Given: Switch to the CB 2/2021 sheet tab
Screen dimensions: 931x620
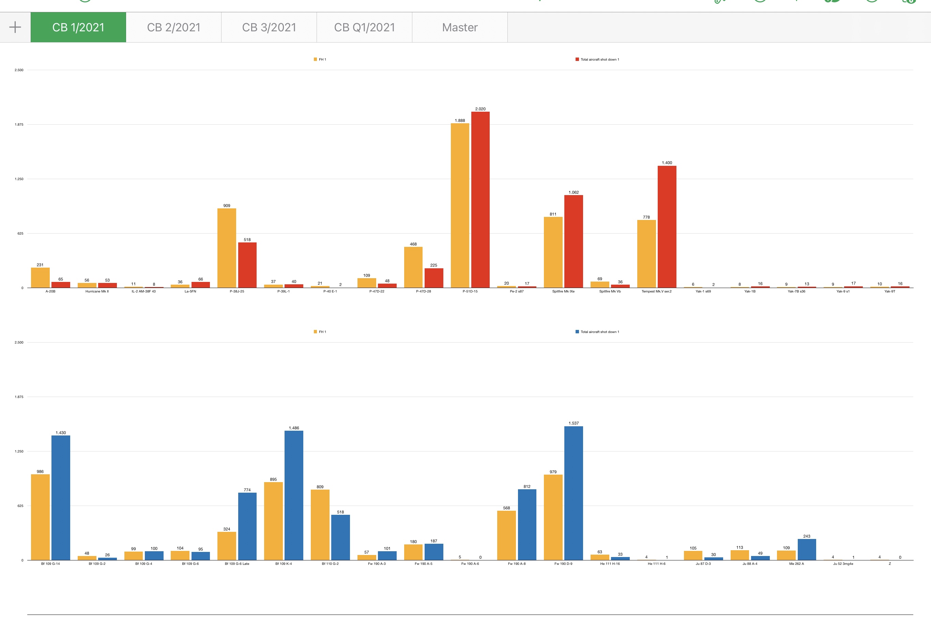Looking at the screenshot, I should point(174,27).
